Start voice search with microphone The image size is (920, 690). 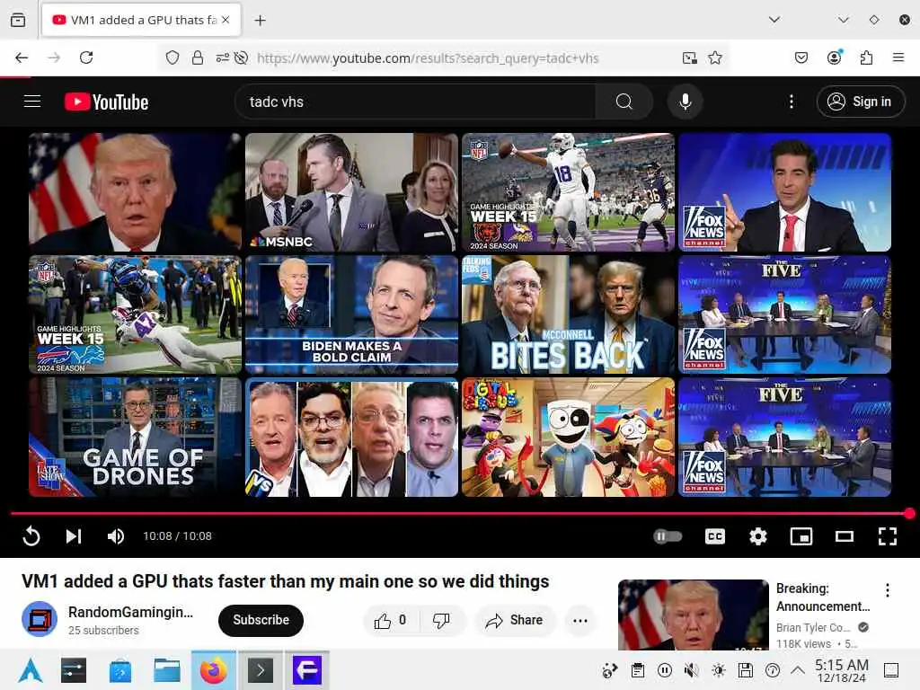coord(685,102)
